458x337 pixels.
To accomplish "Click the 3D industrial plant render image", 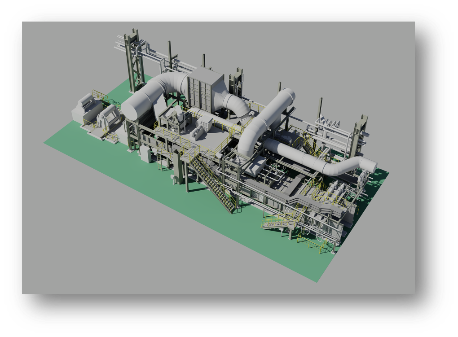I will point(218,158).
